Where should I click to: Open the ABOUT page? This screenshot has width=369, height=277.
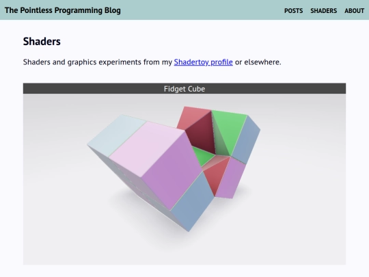point(354,11)
